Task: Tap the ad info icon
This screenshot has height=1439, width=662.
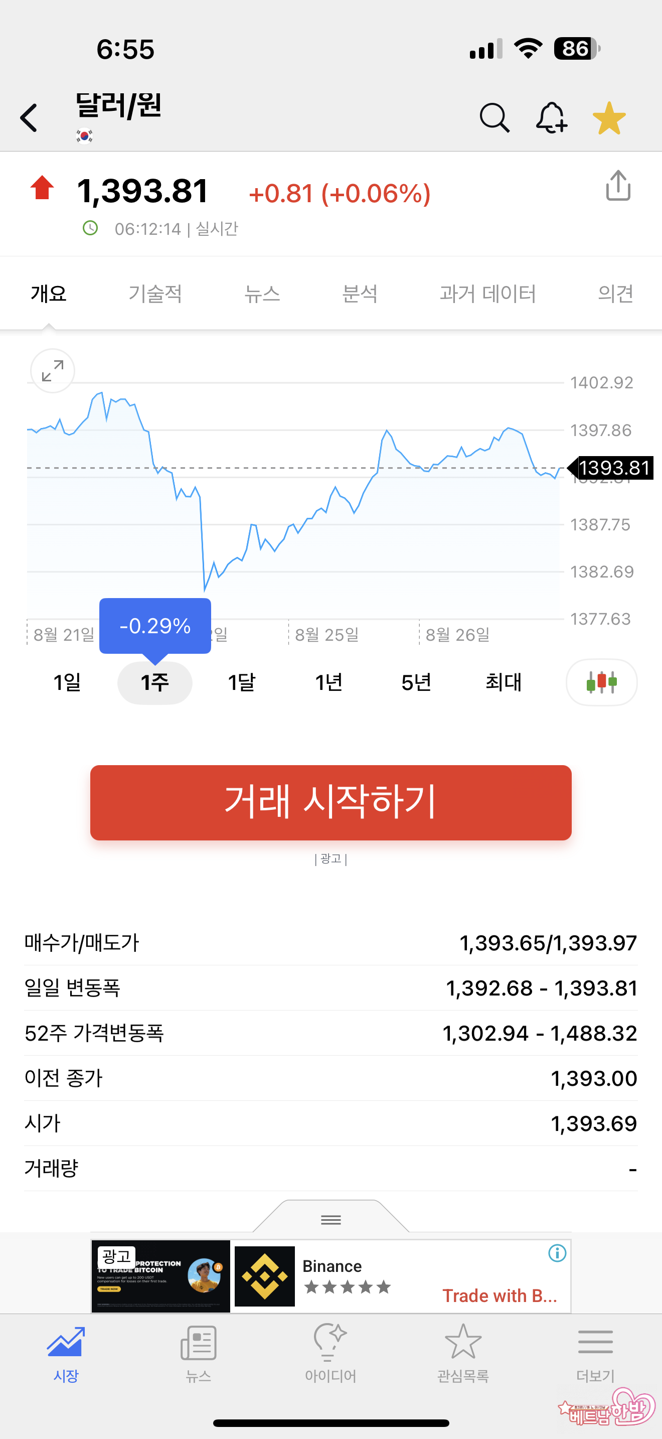Action: (557, 1253)
